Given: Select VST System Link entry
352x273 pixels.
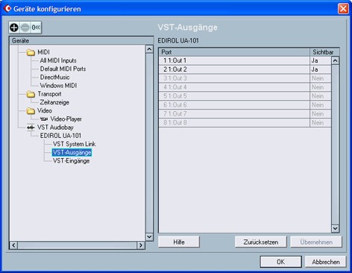Looking at the screenshot, I should coord(74,144).
